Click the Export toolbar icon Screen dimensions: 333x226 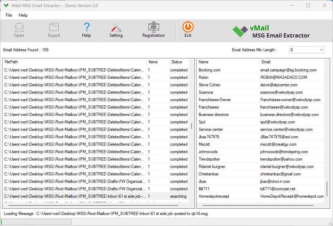(54, 27)
